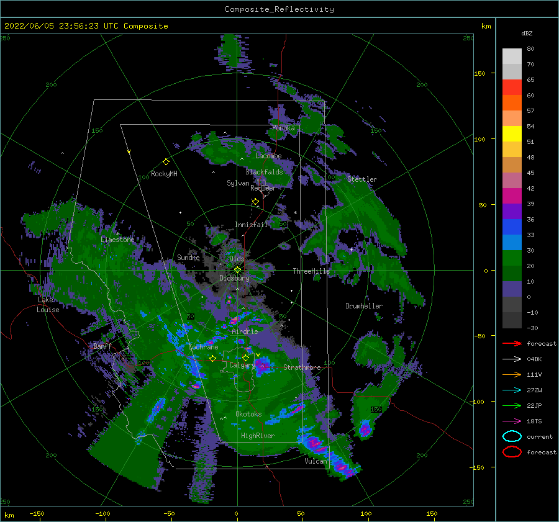
Task: Select the magenta swatch in dBZ legend
Action: [512, 196]
